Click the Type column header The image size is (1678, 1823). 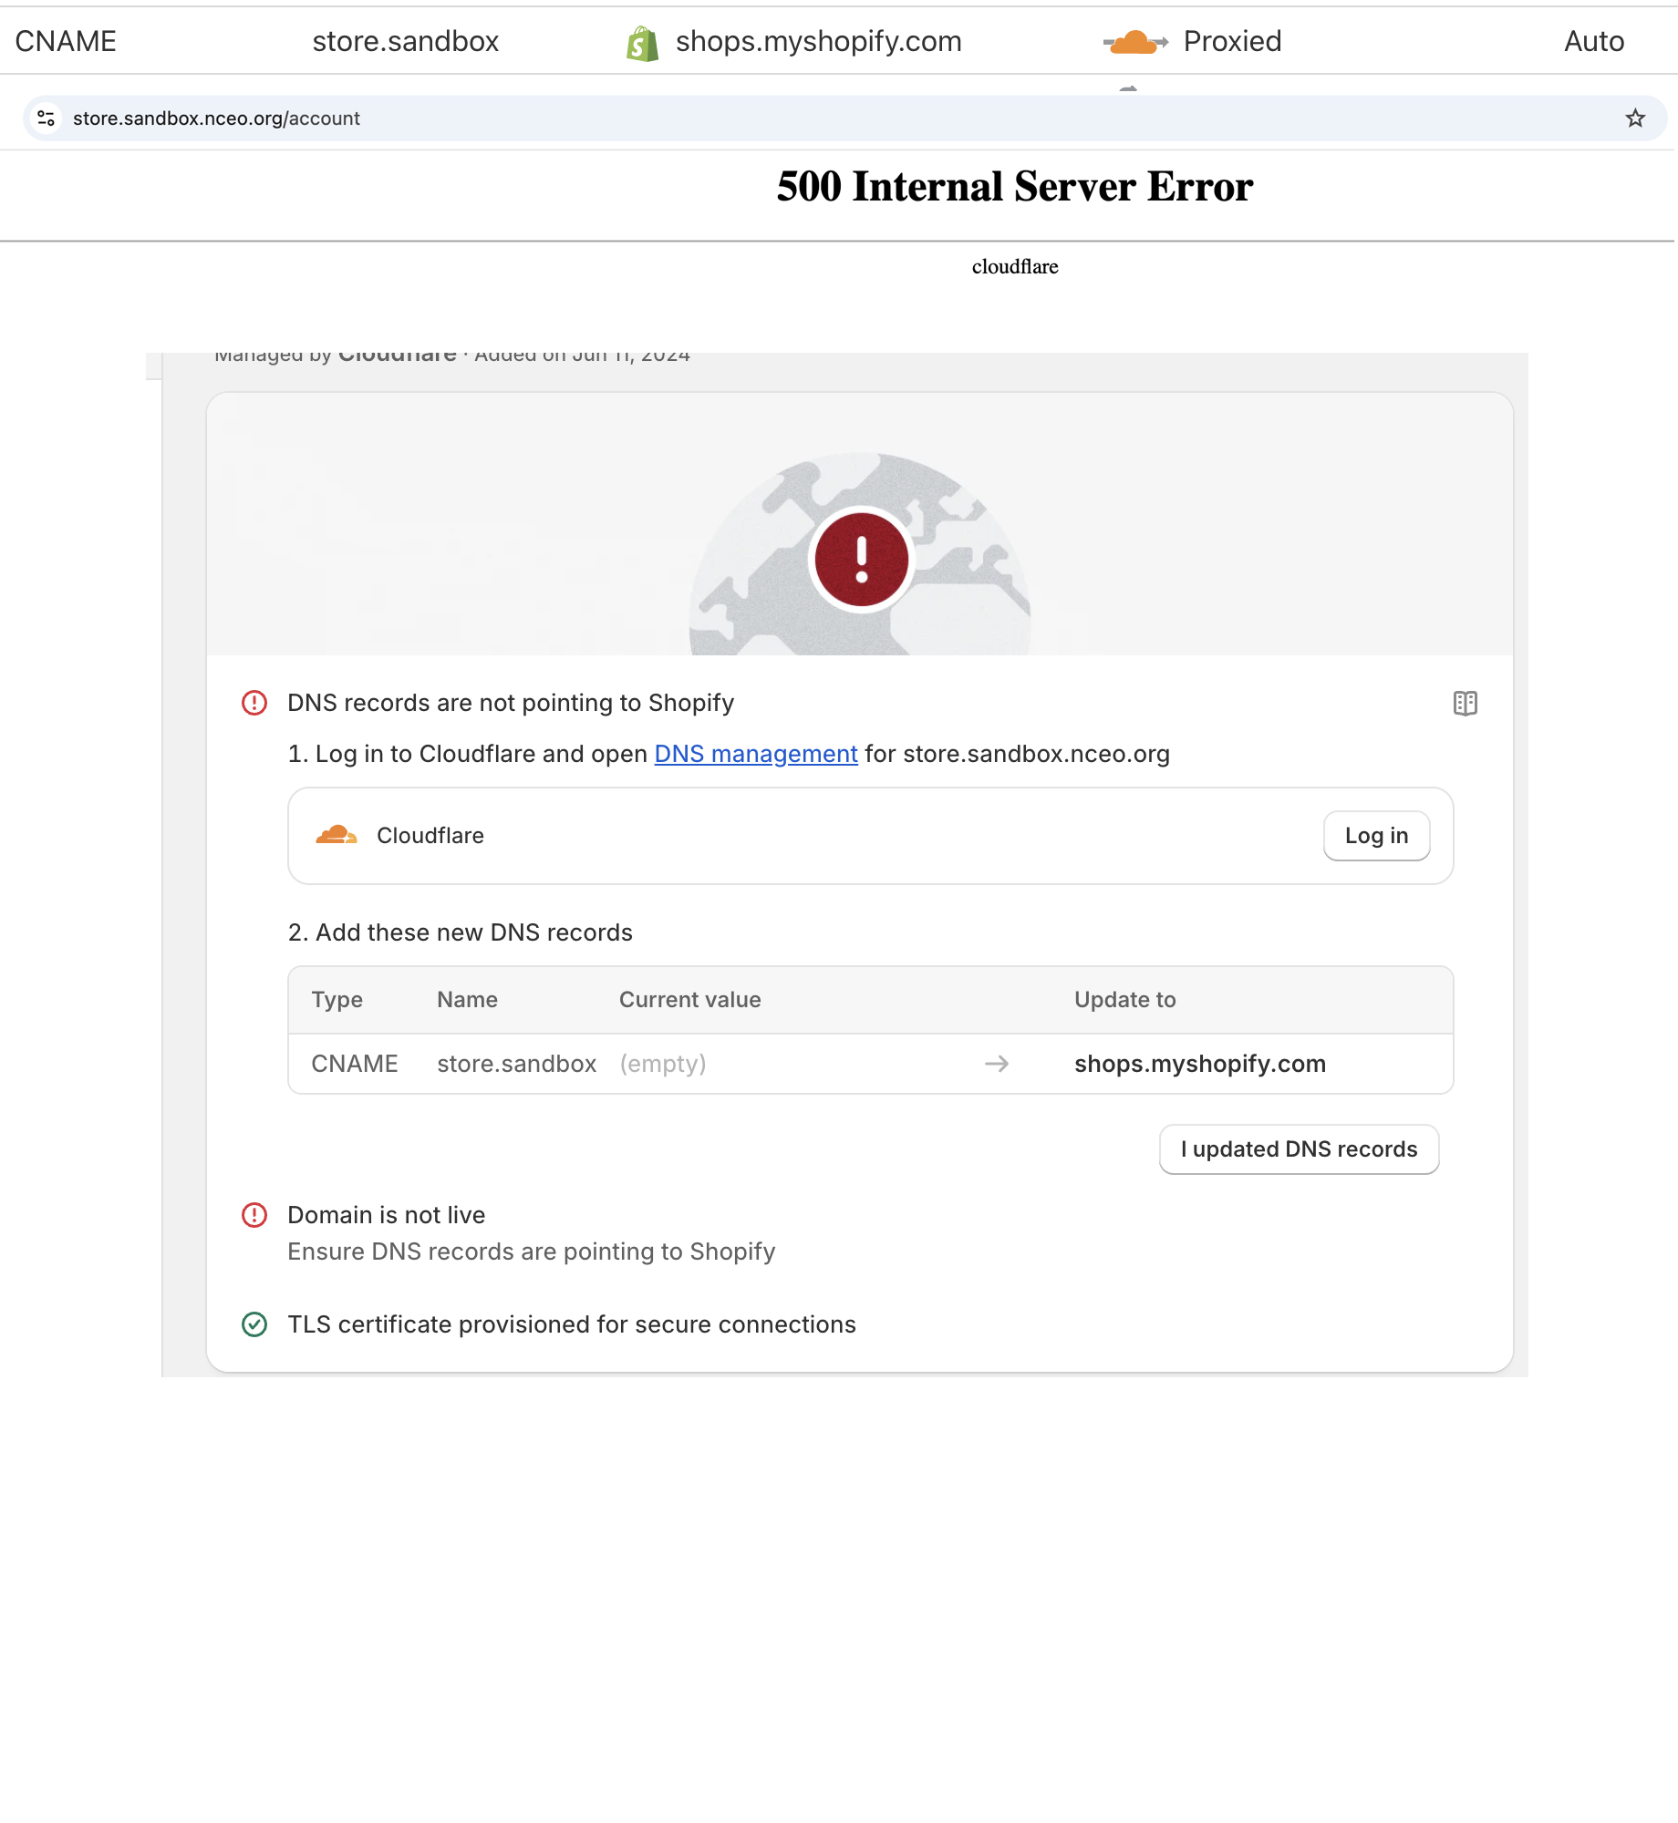[x=337, y=1000]
